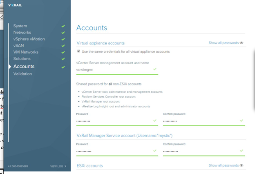This screenshot has height=174, width=255.
Task: Click the Accounts page heading
Action: coord(92,28)
